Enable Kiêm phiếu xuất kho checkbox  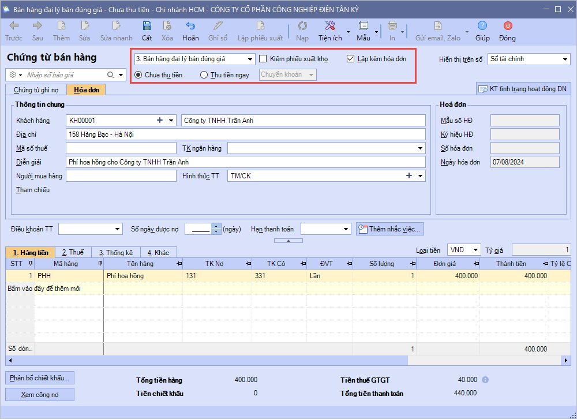click(x=263, y=59)
